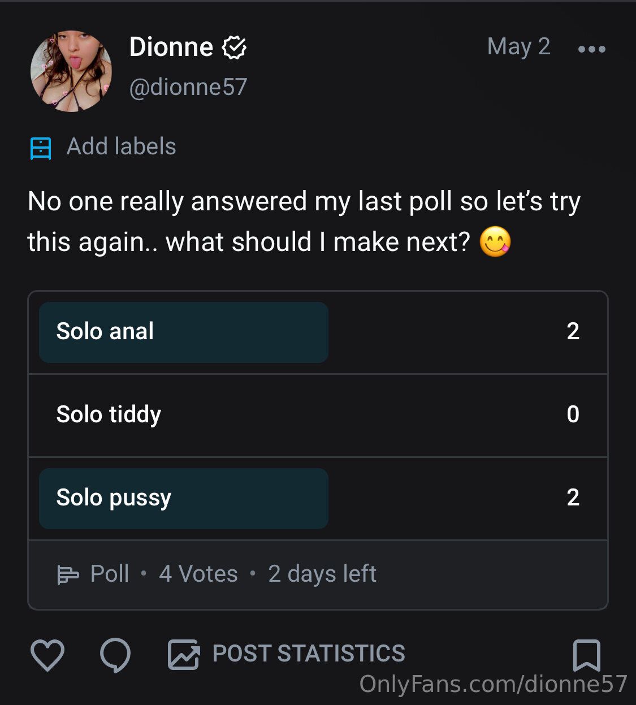Open POST STATISTICS

coord(309,654)
